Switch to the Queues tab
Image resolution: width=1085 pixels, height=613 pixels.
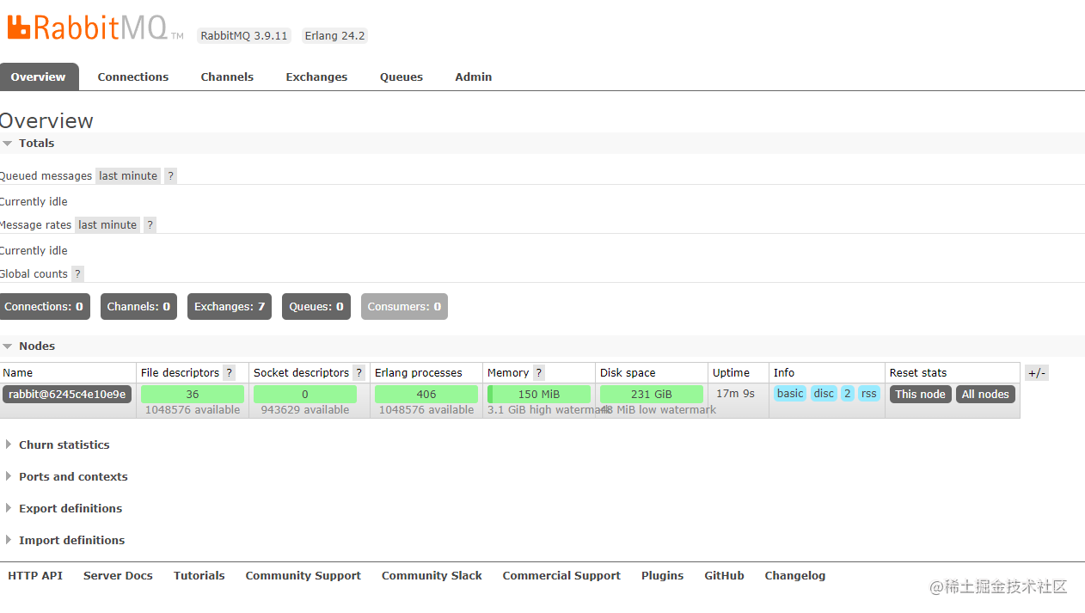401,77
